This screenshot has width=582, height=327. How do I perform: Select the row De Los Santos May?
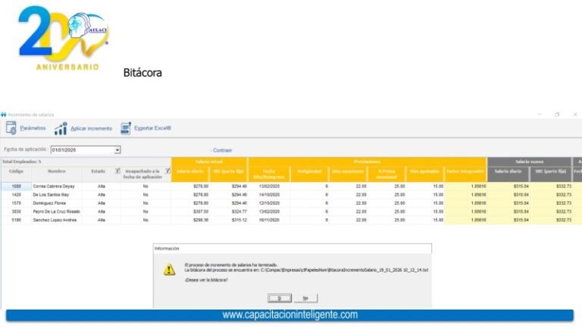[291, 195]
